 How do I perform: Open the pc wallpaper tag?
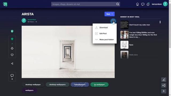(99, 85)
